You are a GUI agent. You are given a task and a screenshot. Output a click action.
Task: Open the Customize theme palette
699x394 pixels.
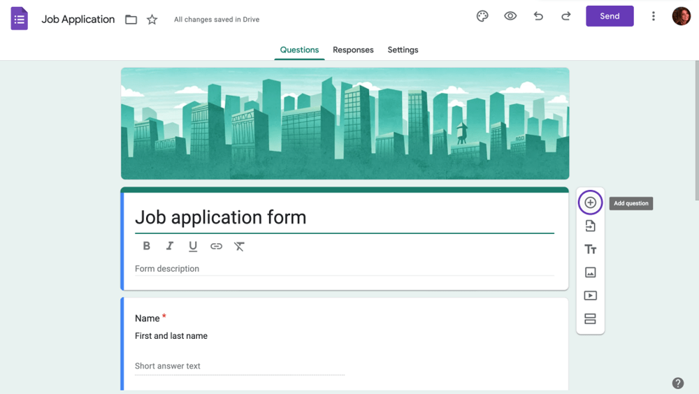coord(482,16)
